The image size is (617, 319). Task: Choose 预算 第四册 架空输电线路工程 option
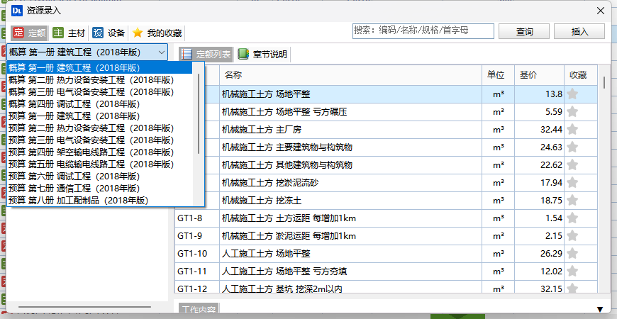(x=91, y=152)
